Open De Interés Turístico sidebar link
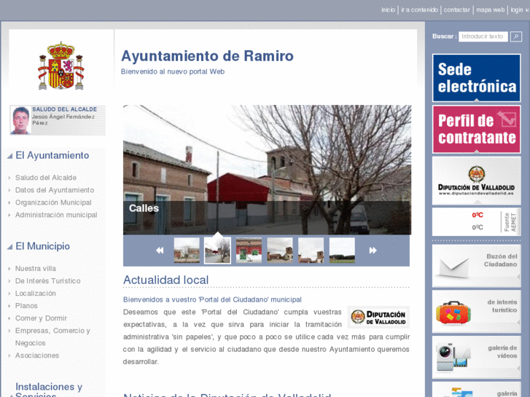530x397 pixels. pos(47,280)
